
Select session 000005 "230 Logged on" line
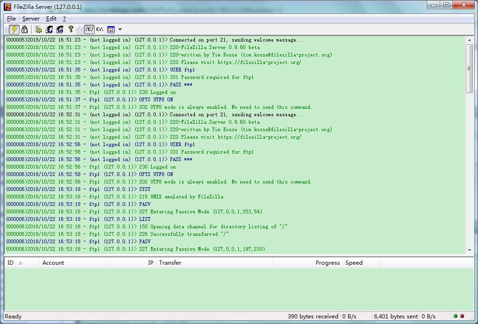[x=91, y=92]
